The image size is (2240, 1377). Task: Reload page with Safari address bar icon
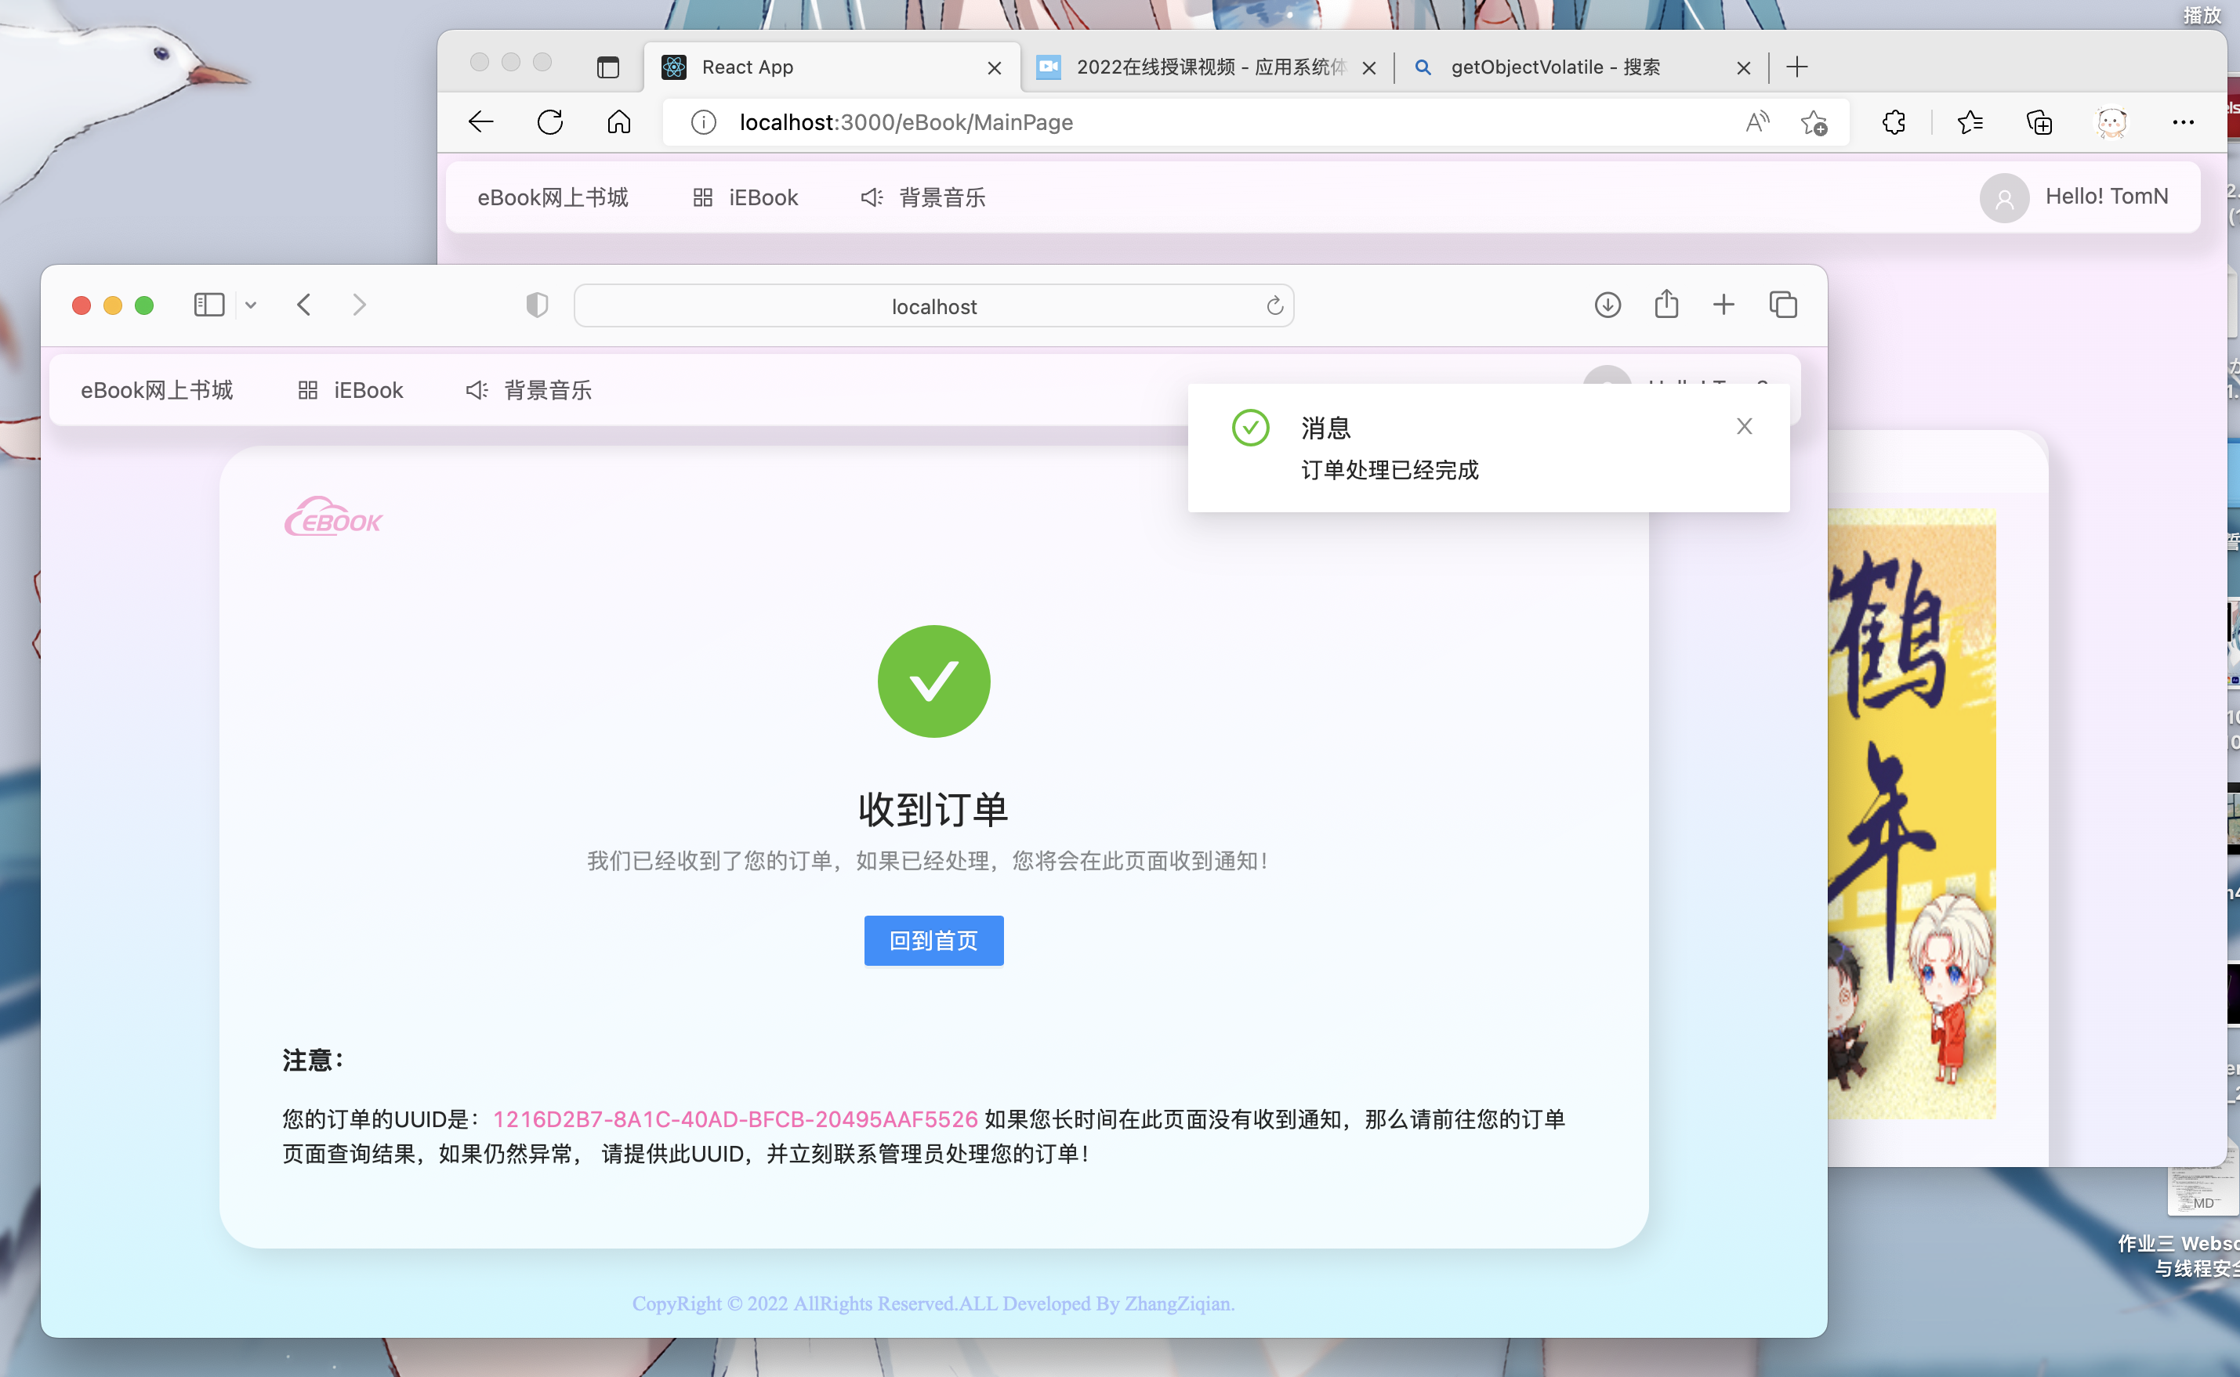[1274, 306]
